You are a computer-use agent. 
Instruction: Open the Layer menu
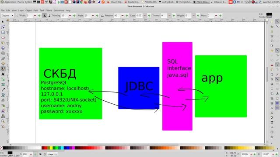(x=21, y=10)
